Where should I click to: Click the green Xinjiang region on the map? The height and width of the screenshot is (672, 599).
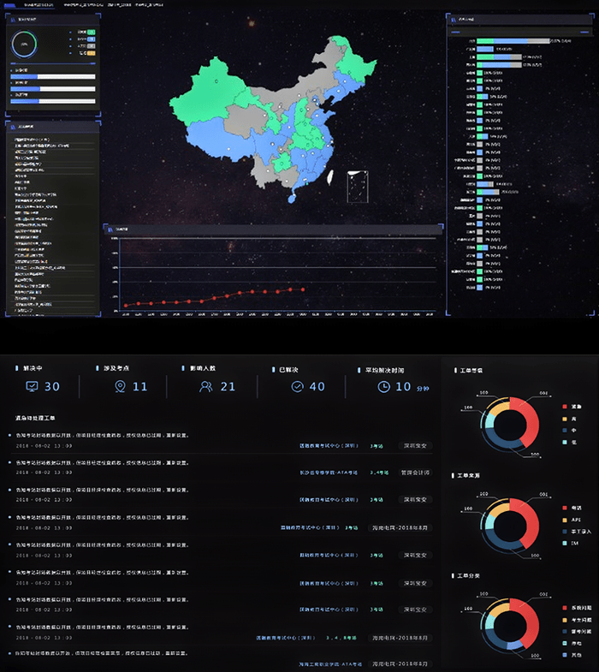point(205,94)
